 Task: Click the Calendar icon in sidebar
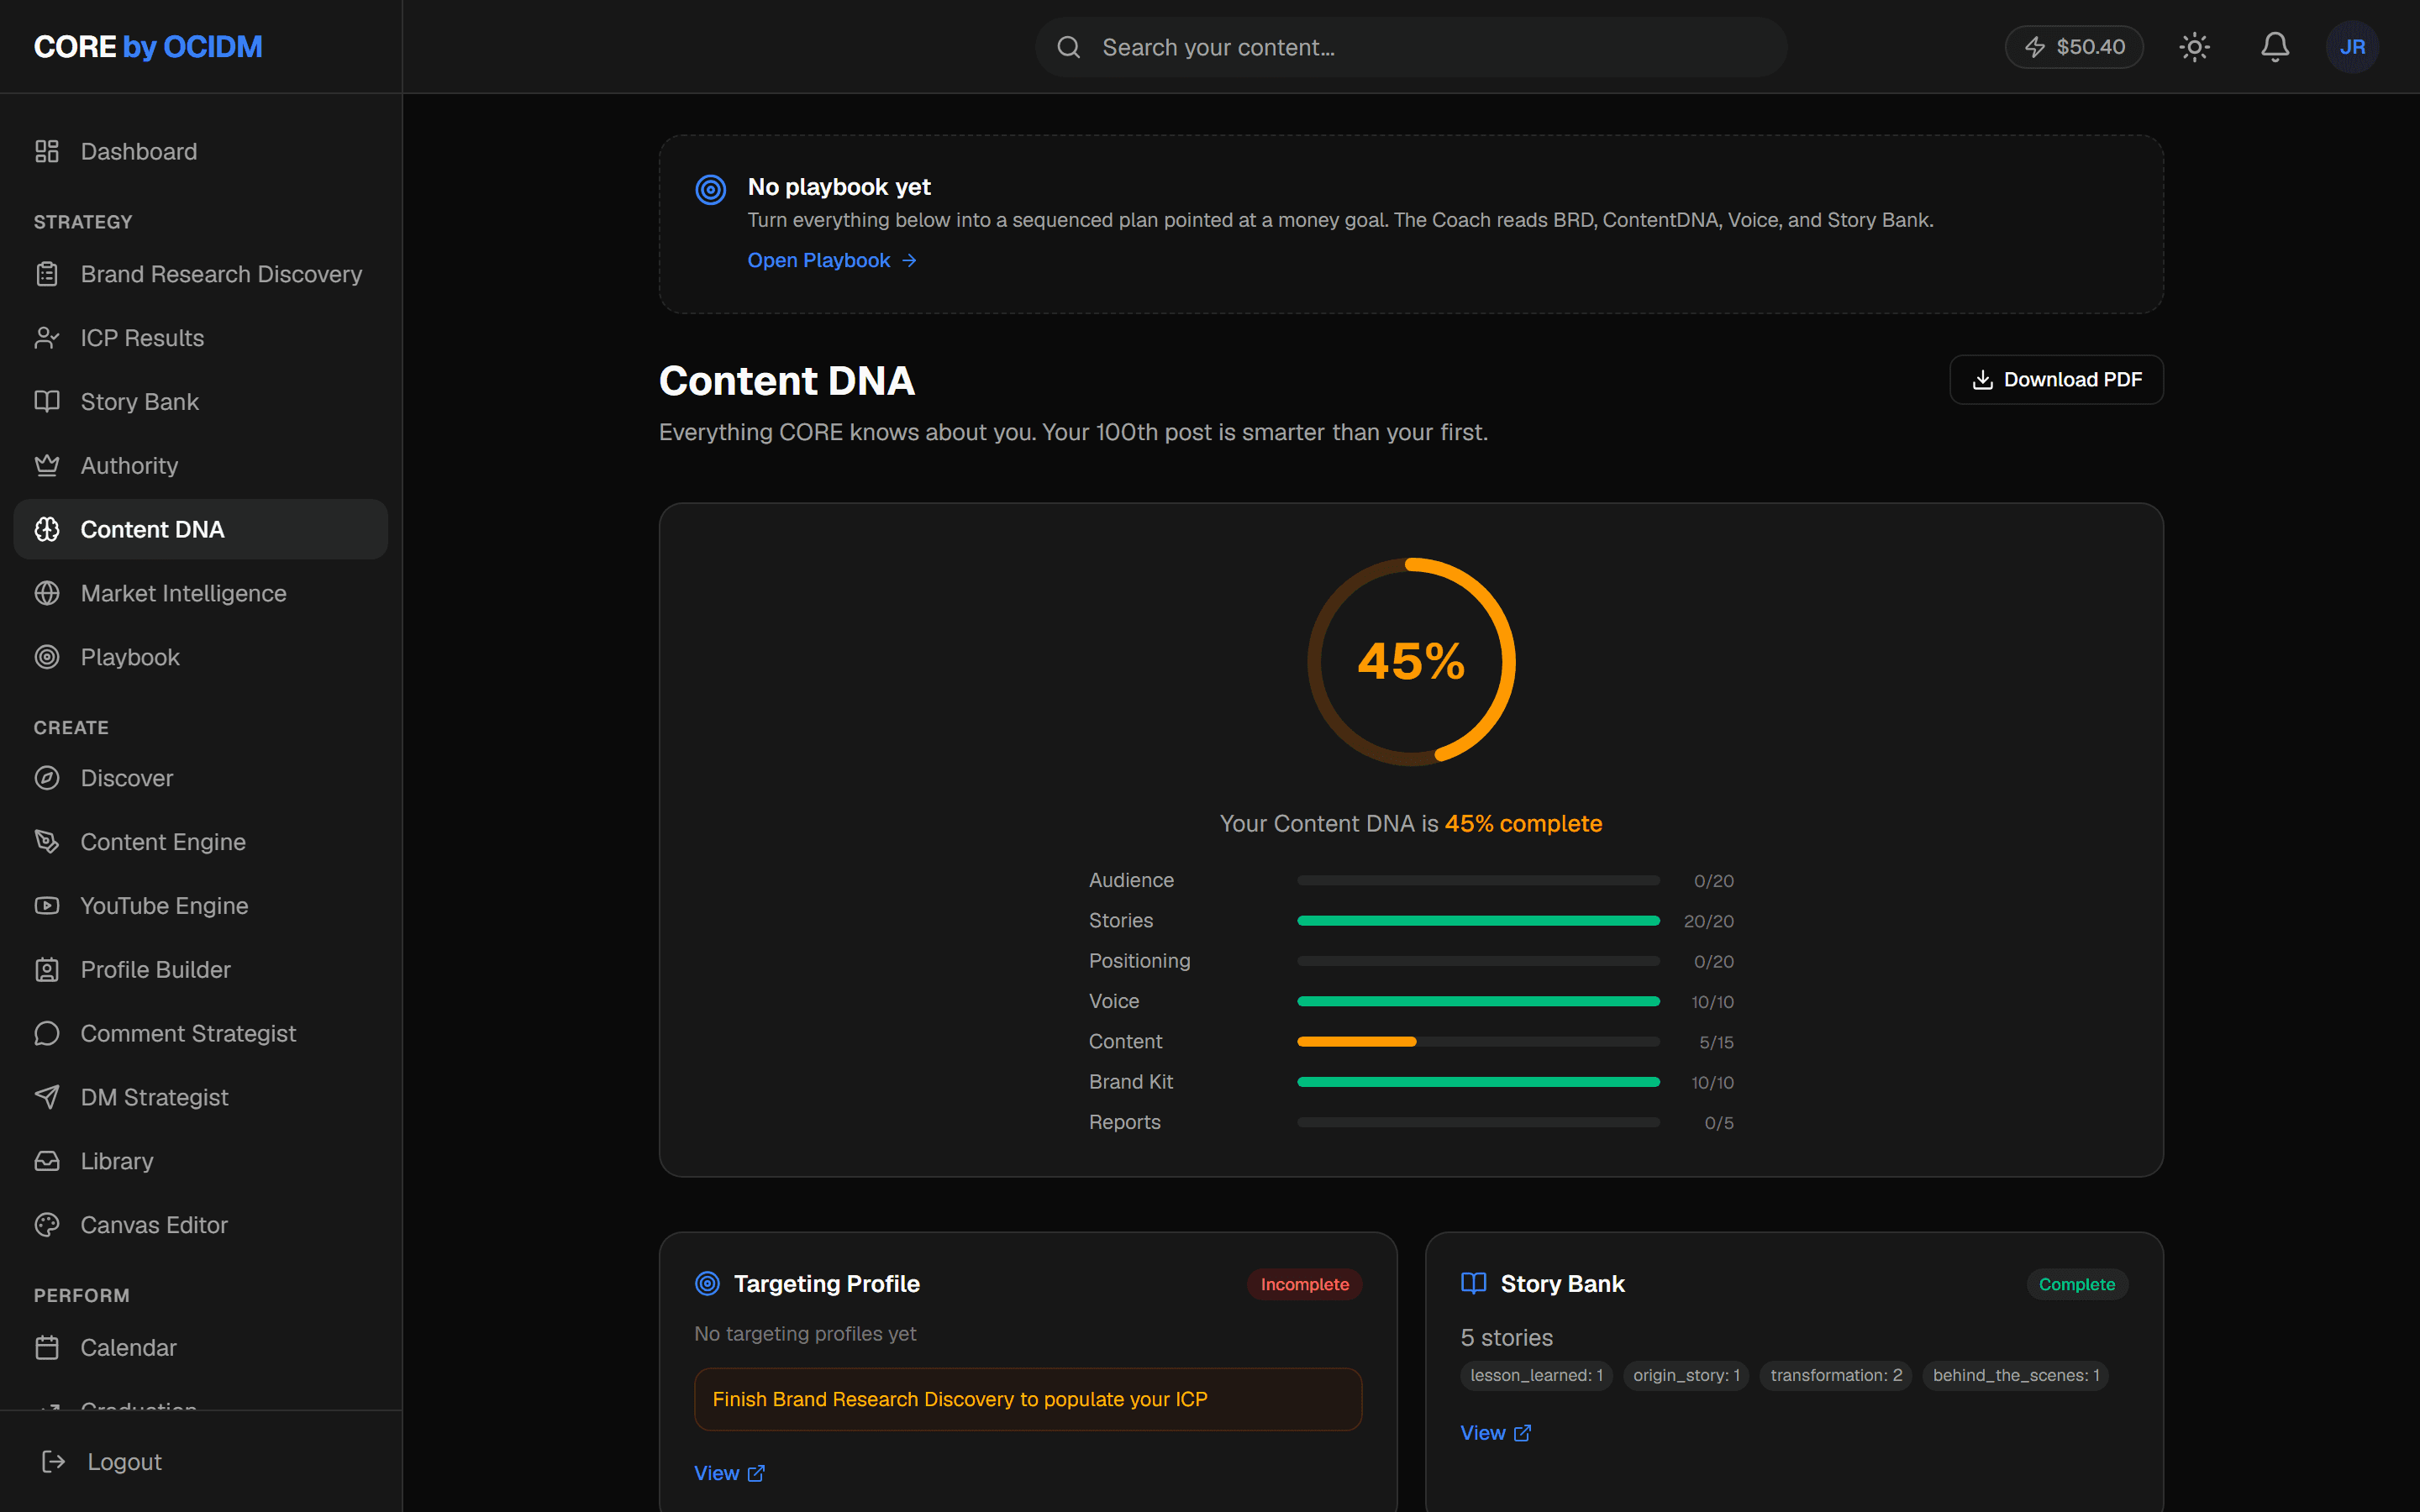click(47, 1347)
